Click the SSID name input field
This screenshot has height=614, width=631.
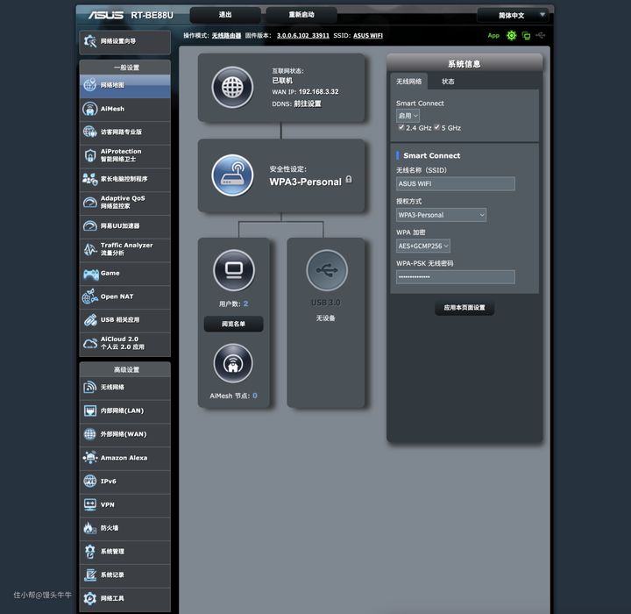pyautogui.click(x=455, y=184)
